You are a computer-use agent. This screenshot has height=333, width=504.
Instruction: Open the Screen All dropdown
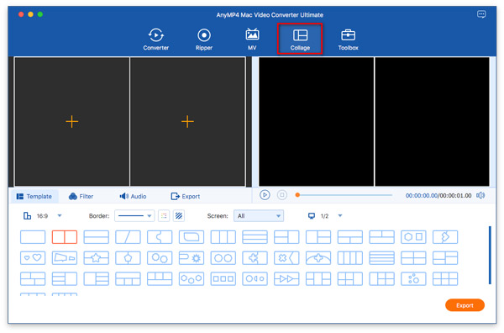click(x=259, y=216)
